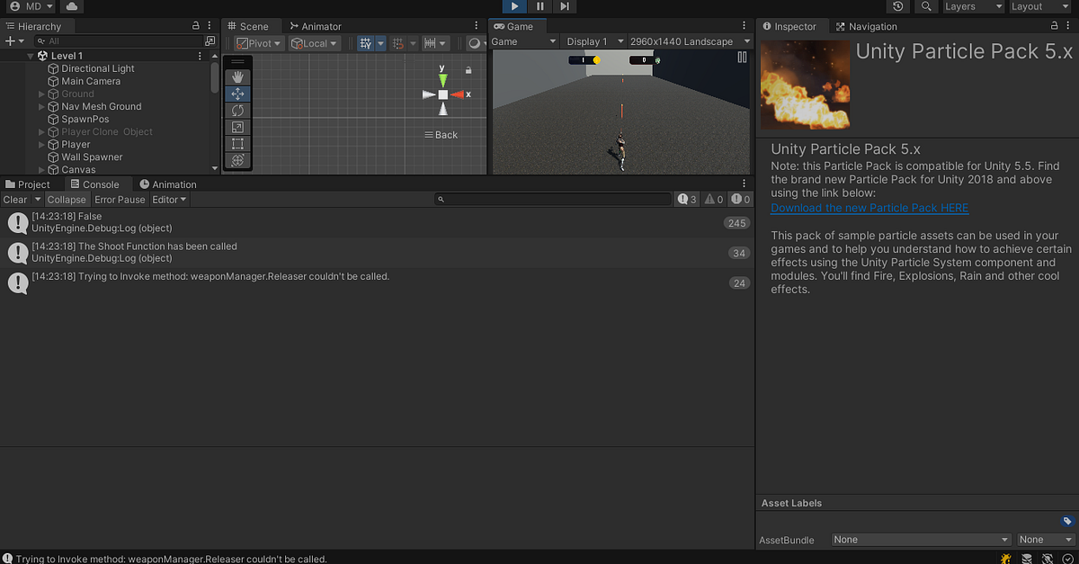Select the Move tool

[237, 94]
